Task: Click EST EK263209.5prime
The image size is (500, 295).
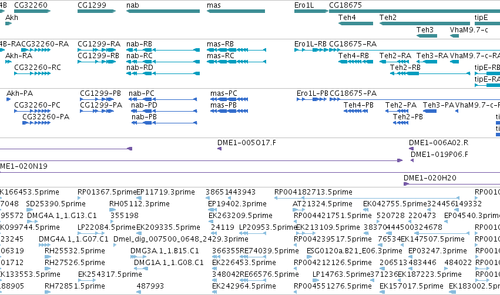Action: 240,216
